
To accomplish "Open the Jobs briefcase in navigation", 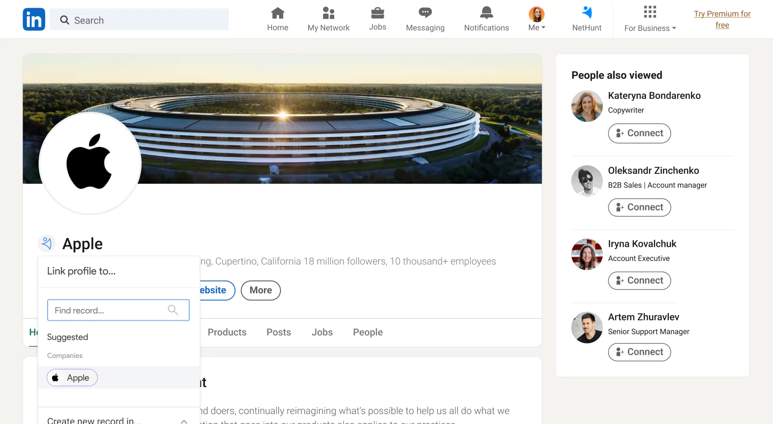I will 378,19.
